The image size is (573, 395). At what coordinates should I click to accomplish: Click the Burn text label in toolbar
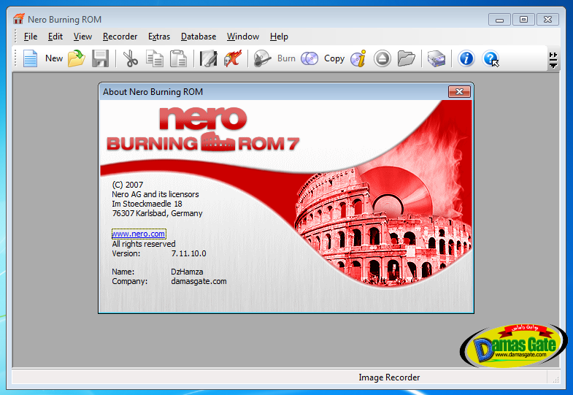(286, 58)
